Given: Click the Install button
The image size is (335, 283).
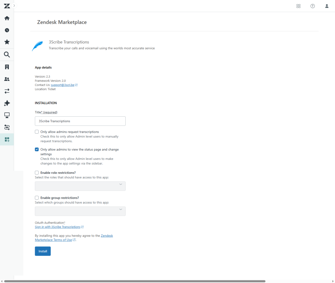Looking at the screenshot, I should pos(43,251).
